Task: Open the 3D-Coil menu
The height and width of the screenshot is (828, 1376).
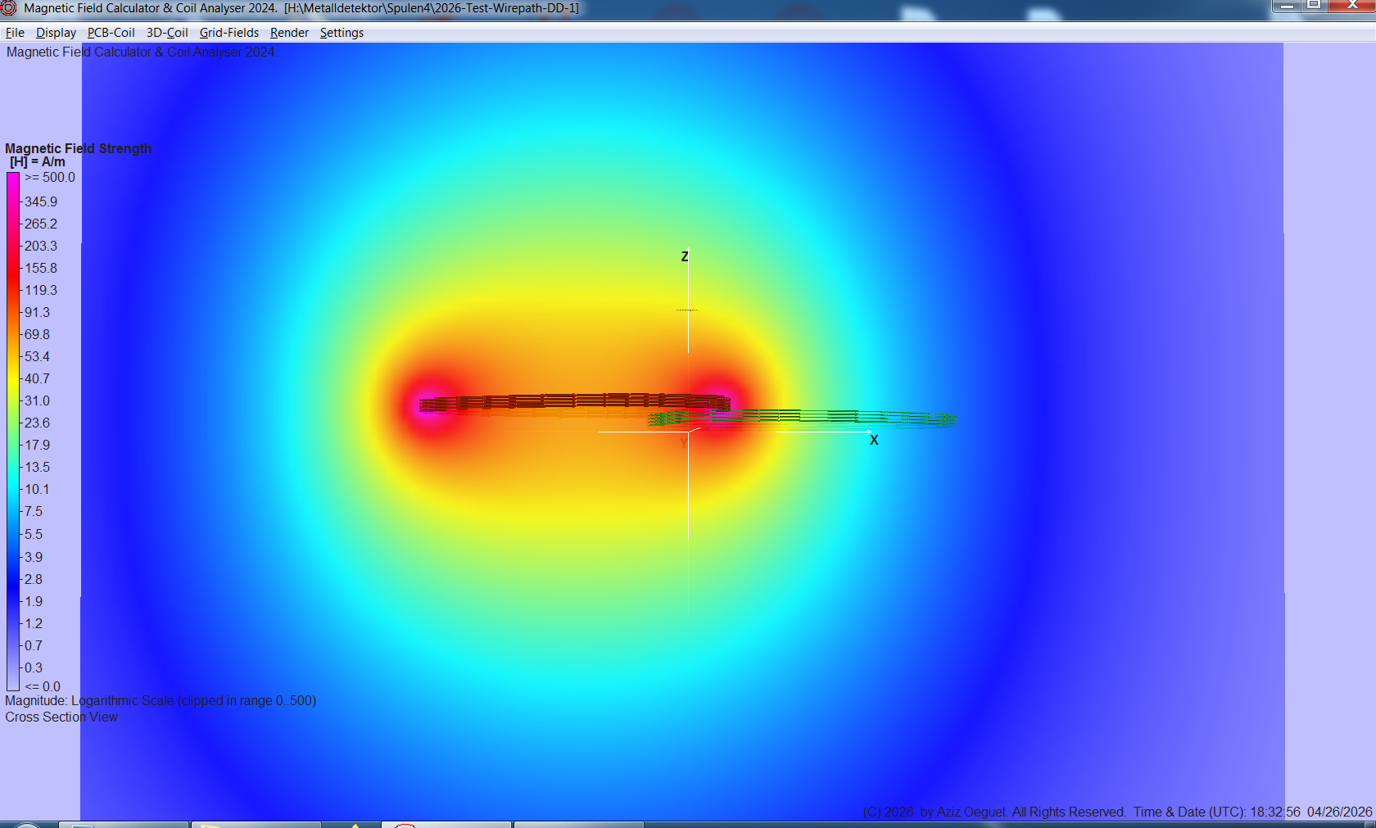Action: coord(166,33)
